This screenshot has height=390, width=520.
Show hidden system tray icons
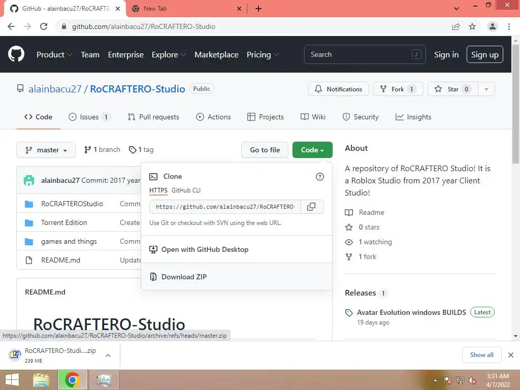435,380
